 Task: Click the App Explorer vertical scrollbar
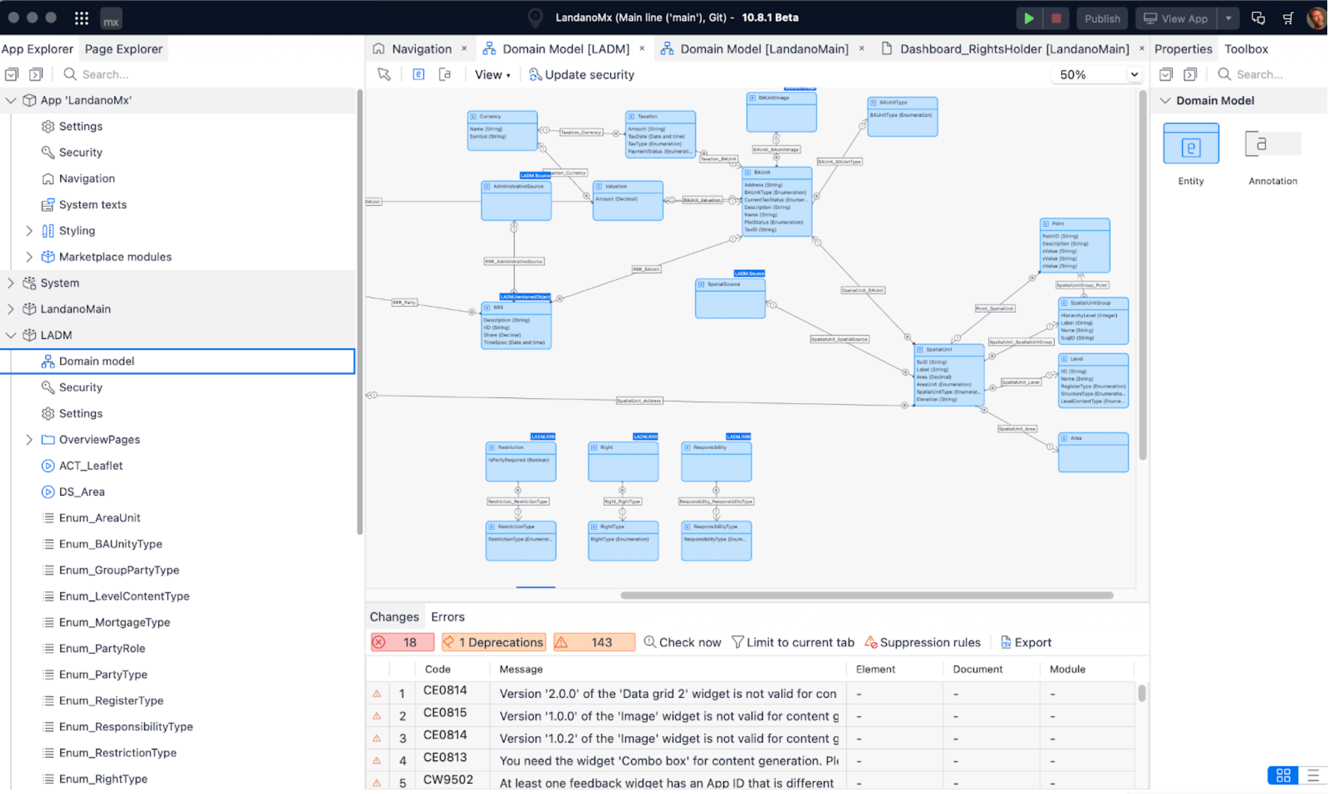(x=360, y=312)
